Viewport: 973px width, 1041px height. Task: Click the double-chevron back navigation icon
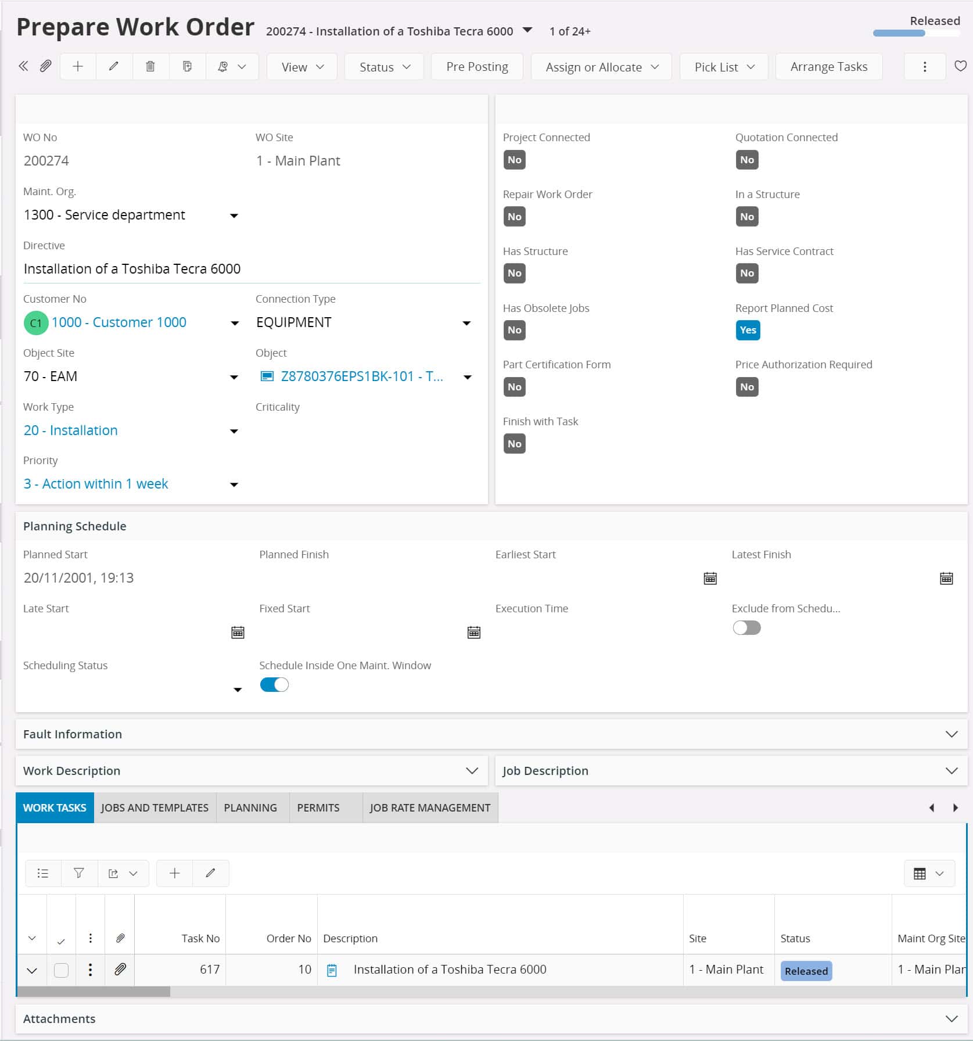(23, 66)
